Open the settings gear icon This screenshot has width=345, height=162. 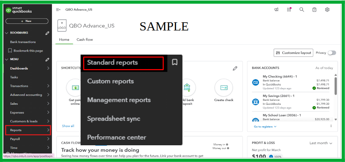pos(327,10)
